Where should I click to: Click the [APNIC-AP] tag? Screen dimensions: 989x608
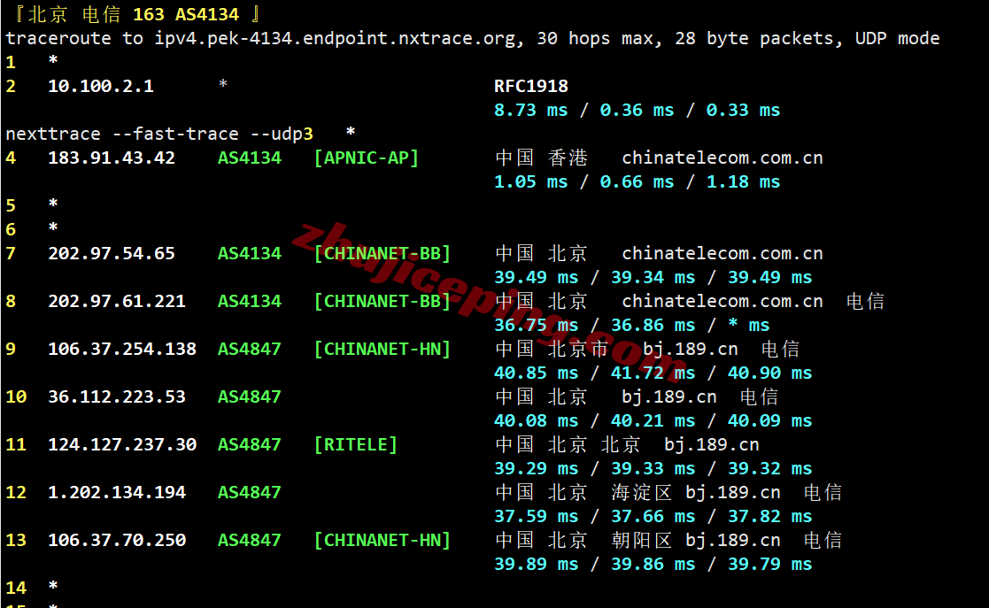coord(367,158)
